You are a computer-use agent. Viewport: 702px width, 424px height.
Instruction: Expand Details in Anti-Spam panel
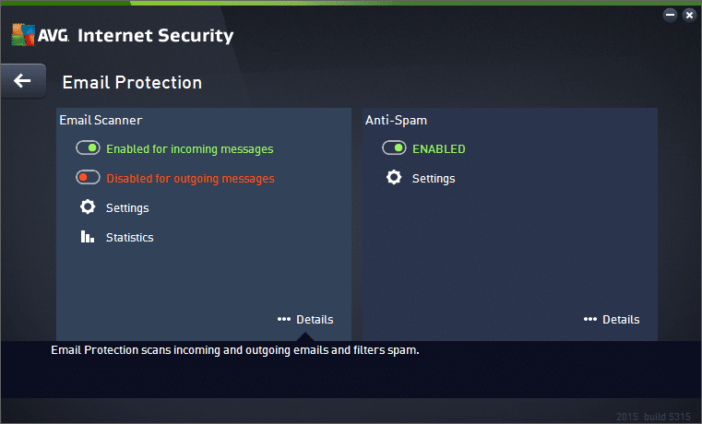pyautogui.click(x=621, y=319)
